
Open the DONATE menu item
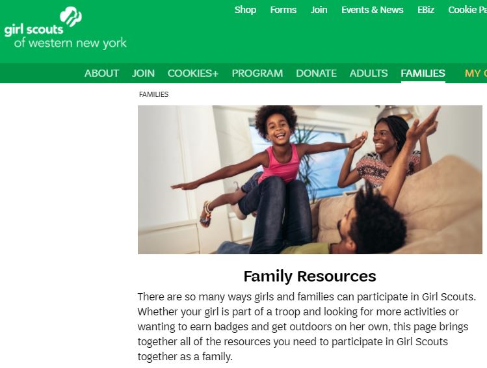point(316,73)
